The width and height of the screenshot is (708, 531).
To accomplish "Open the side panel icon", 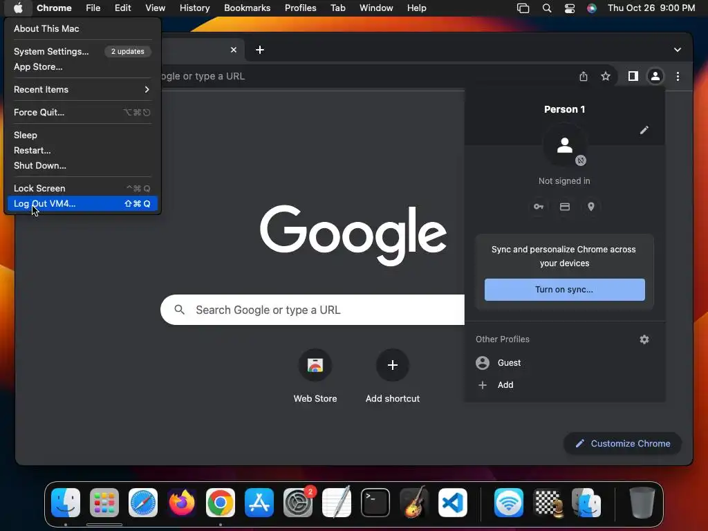I will coord(633,76).
